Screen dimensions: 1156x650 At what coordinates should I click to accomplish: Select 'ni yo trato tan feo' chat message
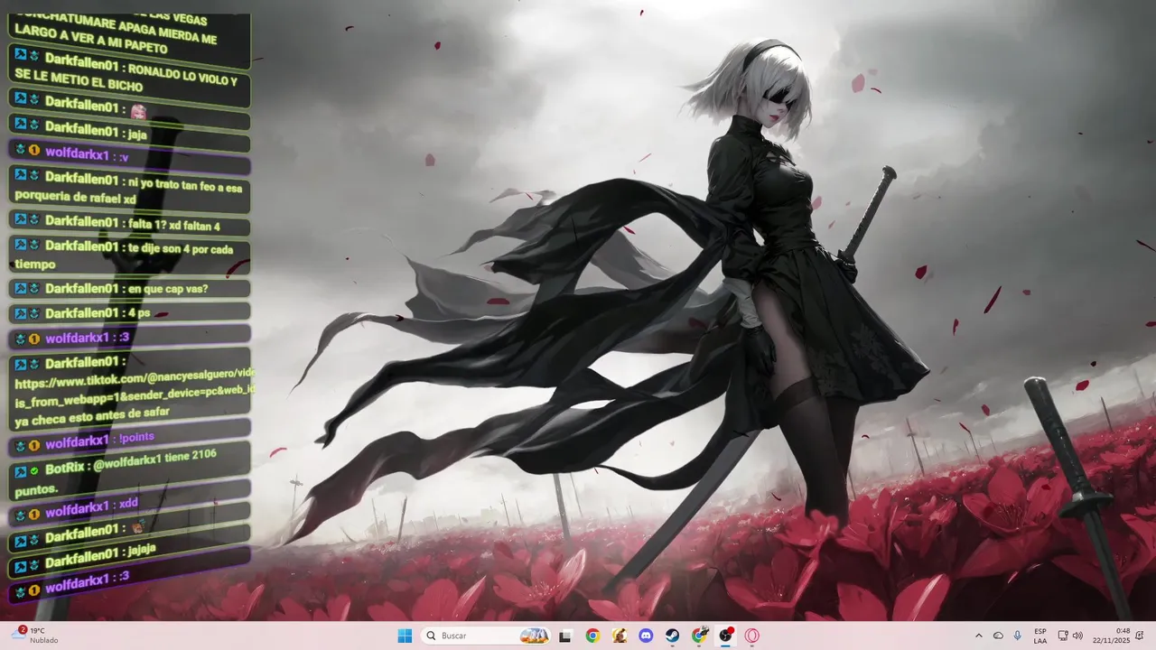click(x=129, y=189)
